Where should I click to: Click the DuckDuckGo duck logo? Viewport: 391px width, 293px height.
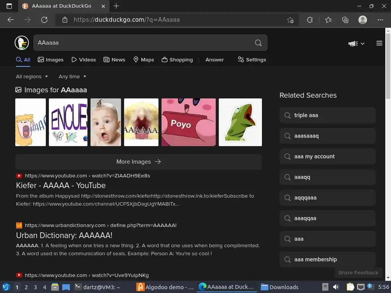coord(22,43)
